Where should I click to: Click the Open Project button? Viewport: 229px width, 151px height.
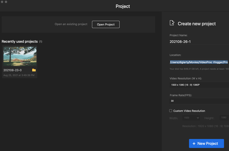coord(106,24)
